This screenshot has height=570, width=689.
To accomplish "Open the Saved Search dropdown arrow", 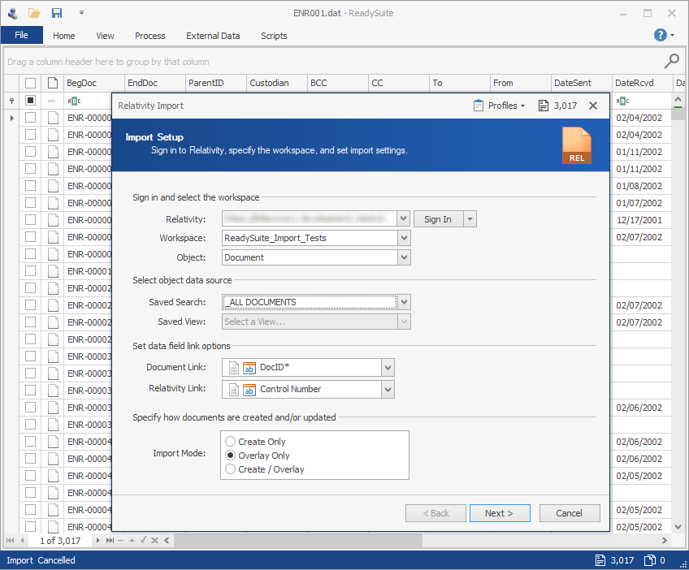I will point(404,302).
